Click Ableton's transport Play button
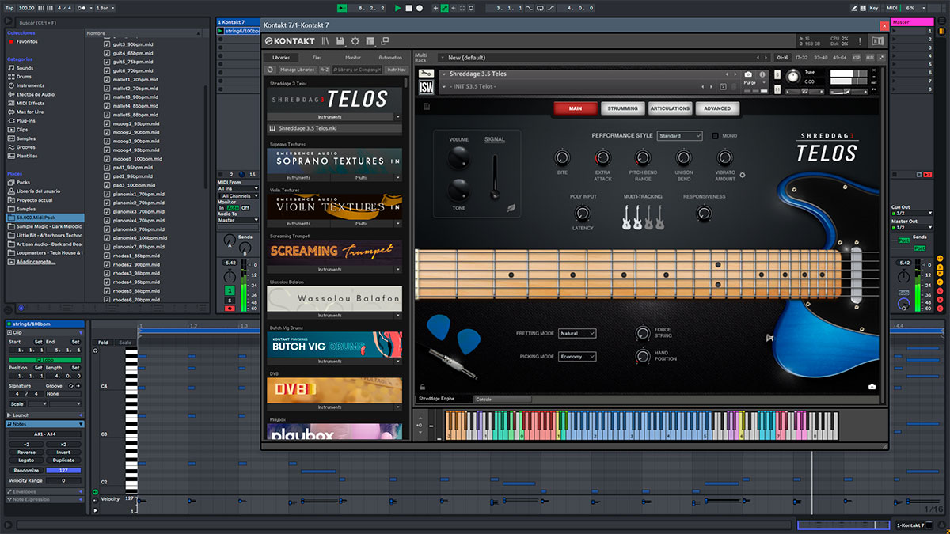This screenshot has height=534, width=950. coord(398,8)
